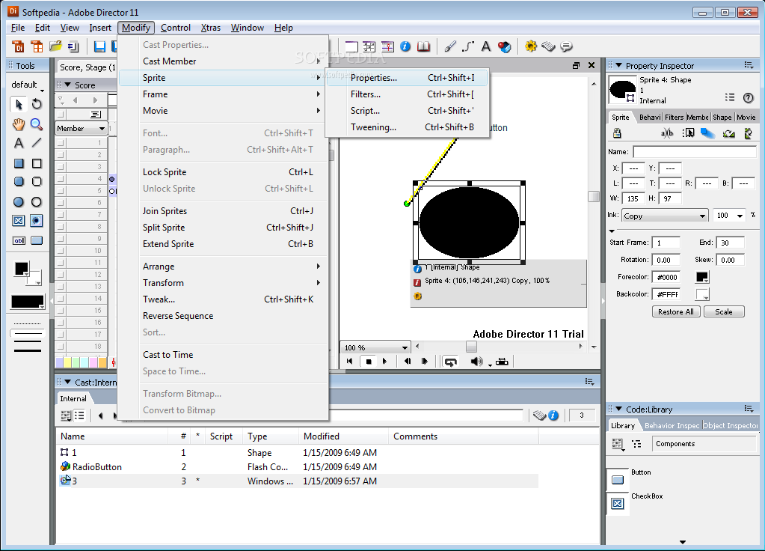Open the default tool palette dropdown
This screenshot has width=765, height=551.
point(28,85)
